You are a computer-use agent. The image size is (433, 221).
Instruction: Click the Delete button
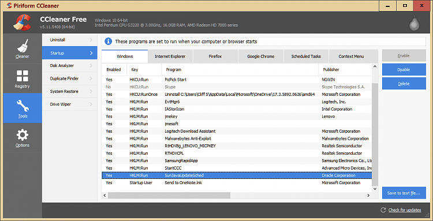(x=404, y=84)
